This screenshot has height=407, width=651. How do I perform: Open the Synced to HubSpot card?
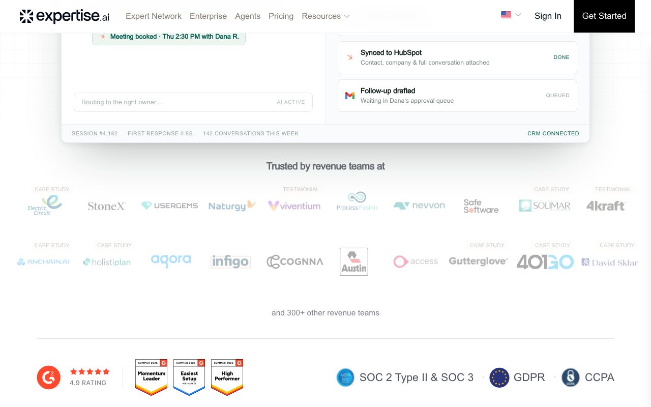click(x=457, y=57)
